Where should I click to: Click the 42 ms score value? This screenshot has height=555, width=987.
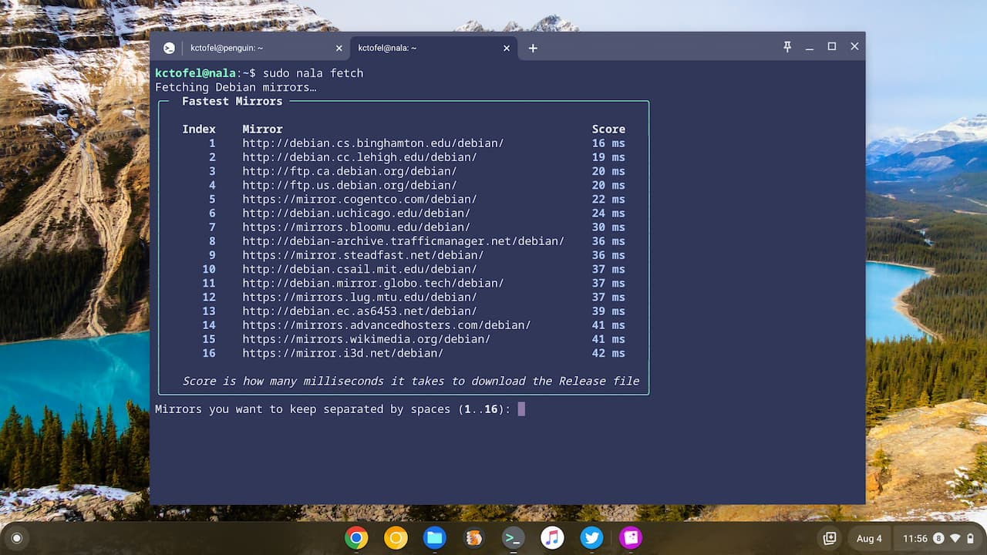608,353
